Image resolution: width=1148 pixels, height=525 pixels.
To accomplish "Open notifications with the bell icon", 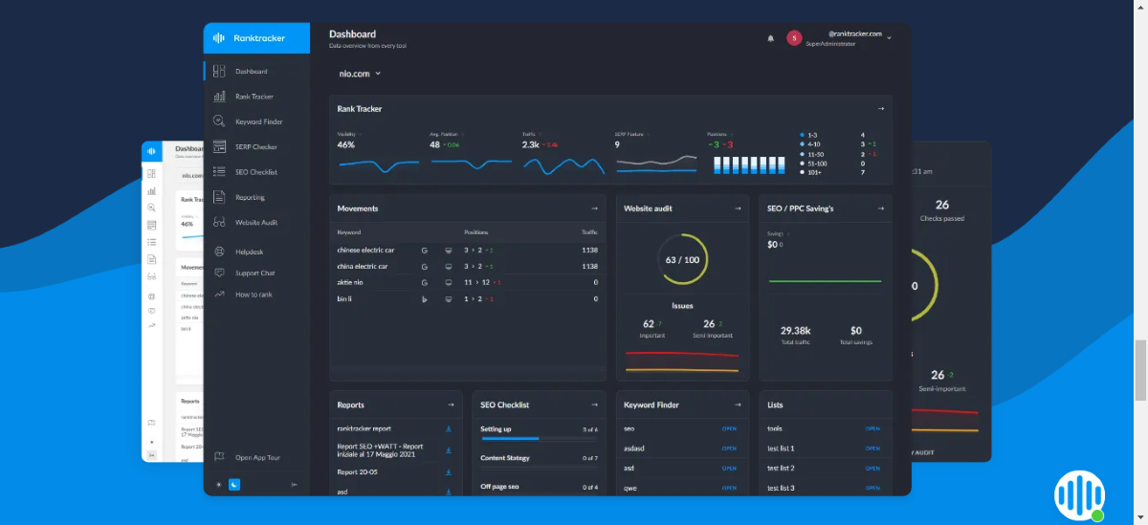I will (771, 38).
